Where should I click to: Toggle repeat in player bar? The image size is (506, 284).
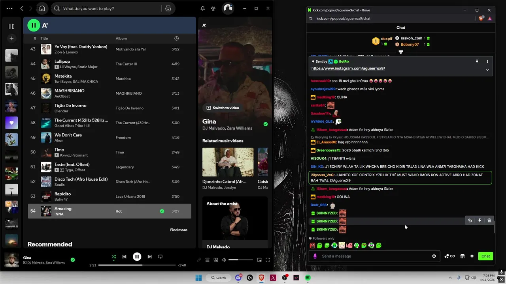click(x=160, y=256)
